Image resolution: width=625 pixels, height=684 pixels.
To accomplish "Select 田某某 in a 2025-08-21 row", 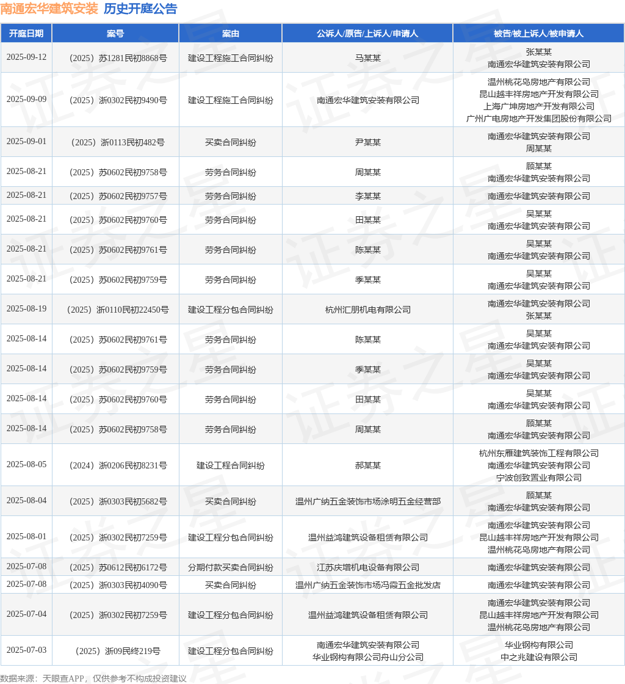I will click(x=368, y=220).
